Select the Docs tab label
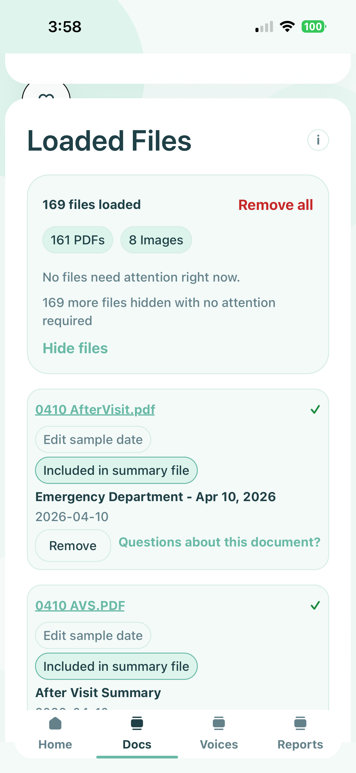The width and height of the screenshot is (356, 773). click(137, 744)
